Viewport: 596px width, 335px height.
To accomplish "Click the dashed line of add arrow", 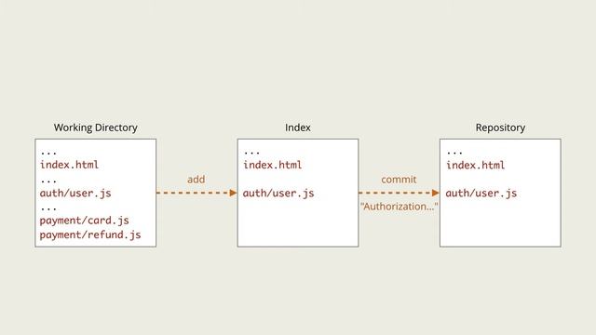I will 193,193.
